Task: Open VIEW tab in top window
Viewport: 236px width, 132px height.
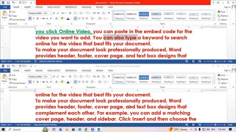Action: pyautogui.click(x=110, y=7)
